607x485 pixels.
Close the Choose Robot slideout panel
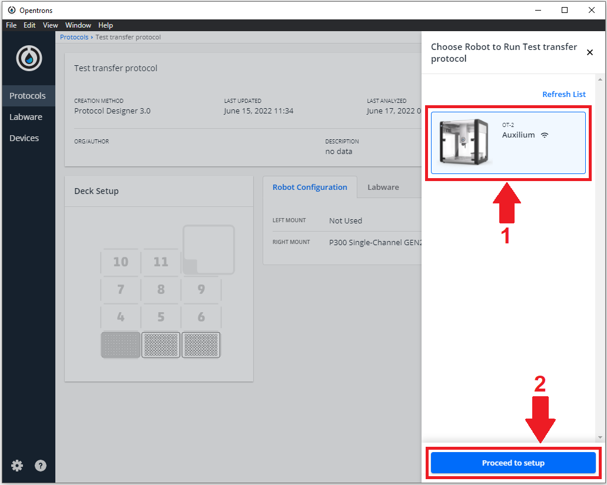(589, 52)
